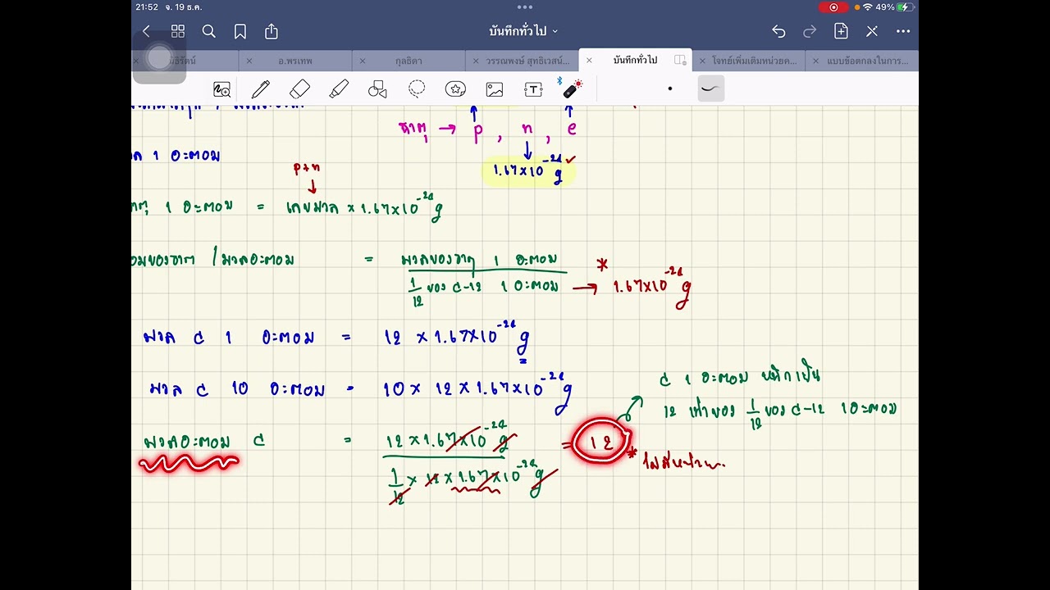
Task: Select the Text box tool
Action: coord(533,89)
